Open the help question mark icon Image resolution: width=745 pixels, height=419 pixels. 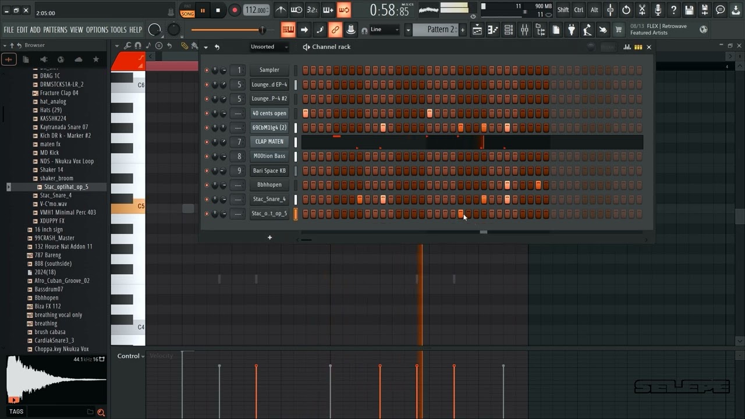coord(673,10)
